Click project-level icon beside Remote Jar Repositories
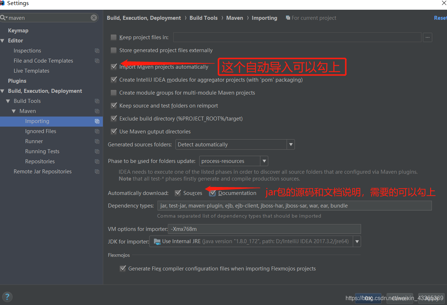Screen dimensions: 447x305 [97, 172]
